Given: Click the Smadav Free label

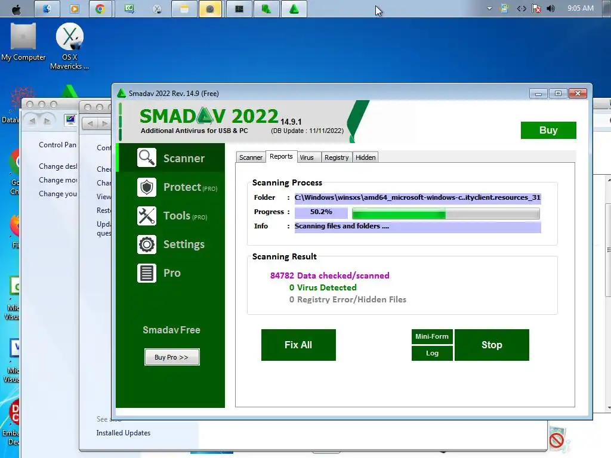Looking at the screenshot, I should pos(171,330).
